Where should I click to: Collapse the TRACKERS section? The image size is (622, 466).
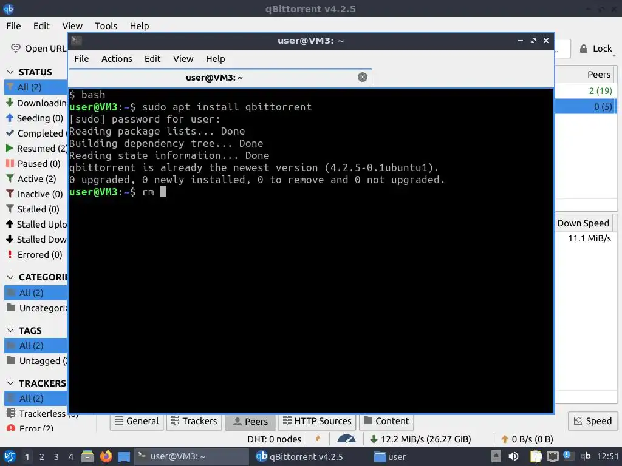[x=10, y=383]
